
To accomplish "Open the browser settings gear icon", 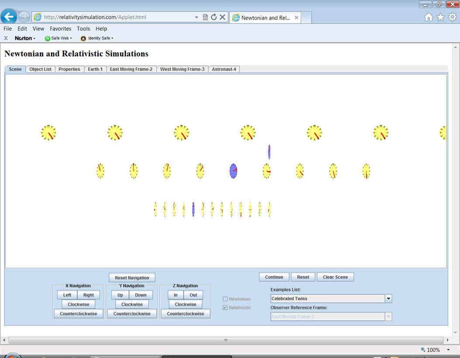I will 452,17.
